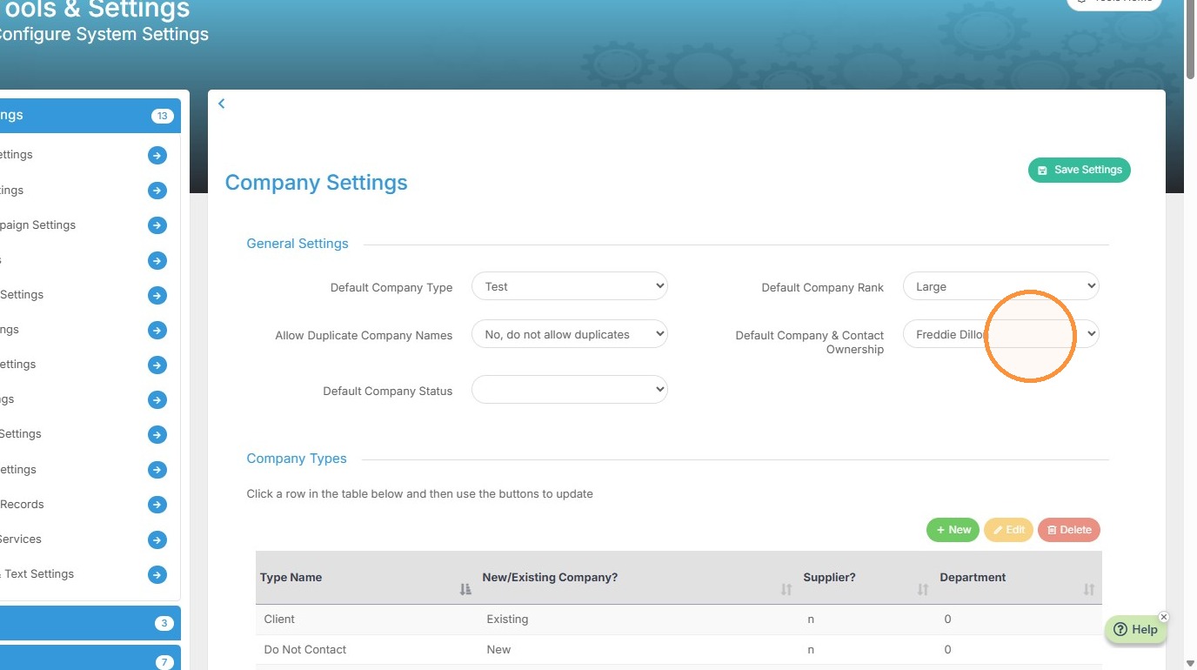
Task: Click the Save Settings button
Action: [1080, 171]
